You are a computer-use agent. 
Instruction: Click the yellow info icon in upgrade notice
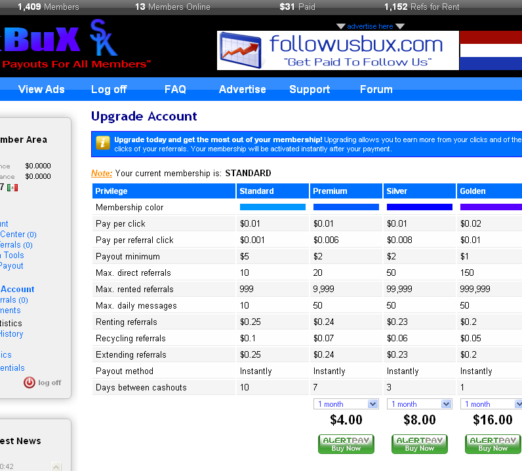103,143
